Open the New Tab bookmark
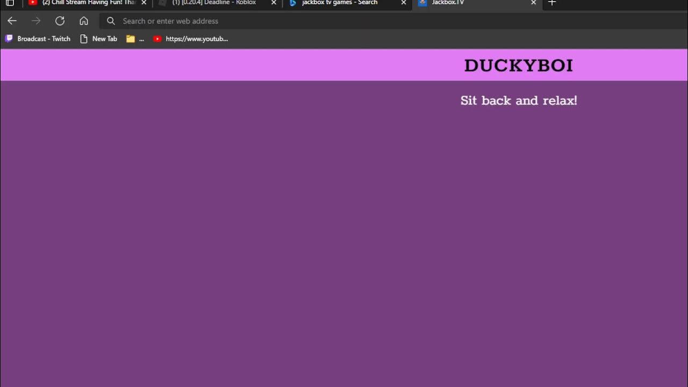Image resolution: width=688 pixels, height=387 pixels. pos(98,39)
